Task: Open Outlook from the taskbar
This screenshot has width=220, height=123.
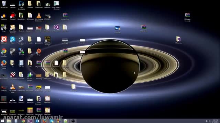Action: (37, 121)
